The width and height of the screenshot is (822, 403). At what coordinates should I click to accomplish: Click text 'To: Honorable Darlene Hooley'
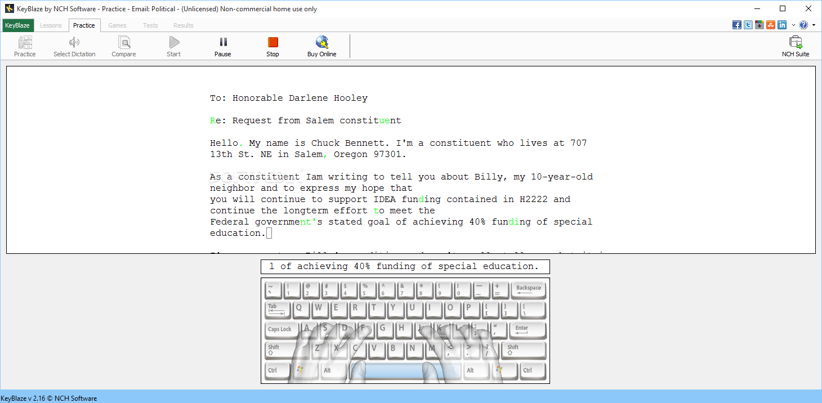click(289, 98)
